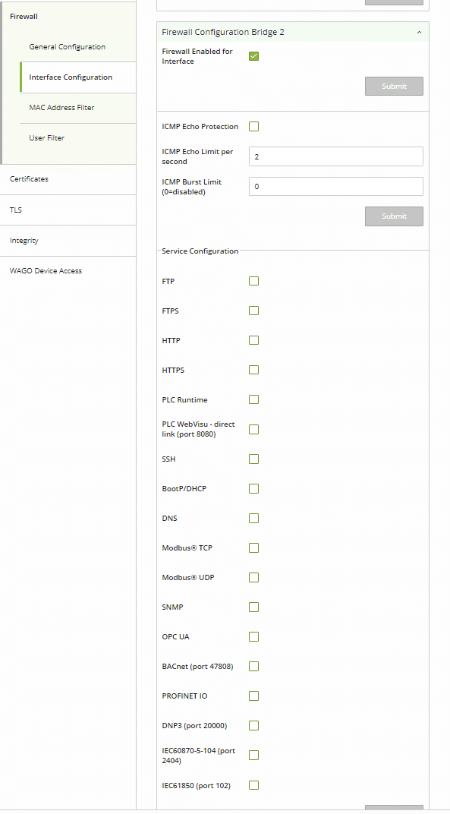
Task: Enable the DNS service checkbox
Action: [253, 518]
